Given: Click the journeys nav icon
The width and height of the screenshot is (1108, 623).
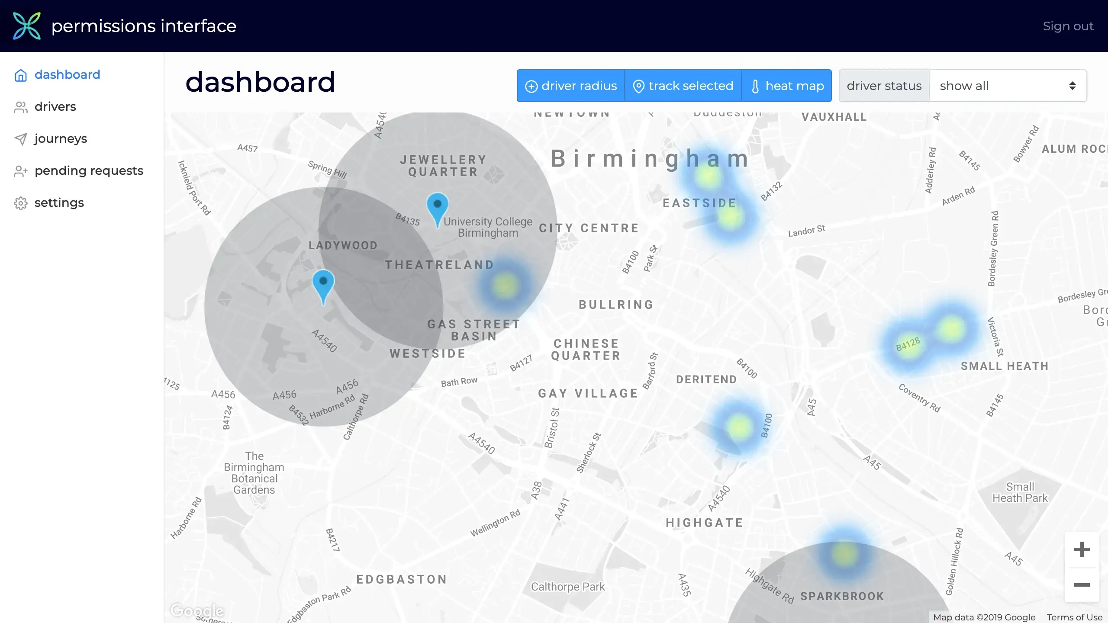Looking at the screenshot, I should click(x=20, y=138).
